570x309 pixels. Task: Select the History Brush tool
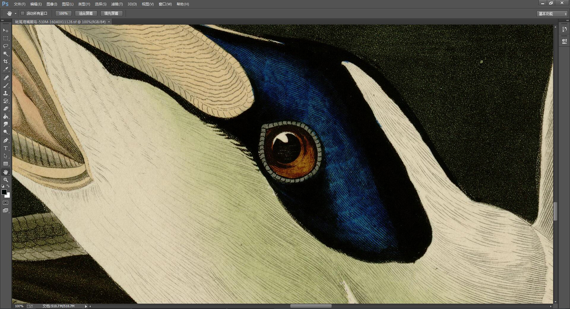click(6, 101)
